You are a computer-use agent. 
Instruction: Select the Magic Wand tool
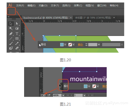point(11,28)
